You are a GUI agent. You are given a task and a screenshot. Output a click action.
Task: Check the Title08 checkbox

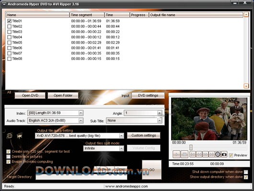point(10,58)
